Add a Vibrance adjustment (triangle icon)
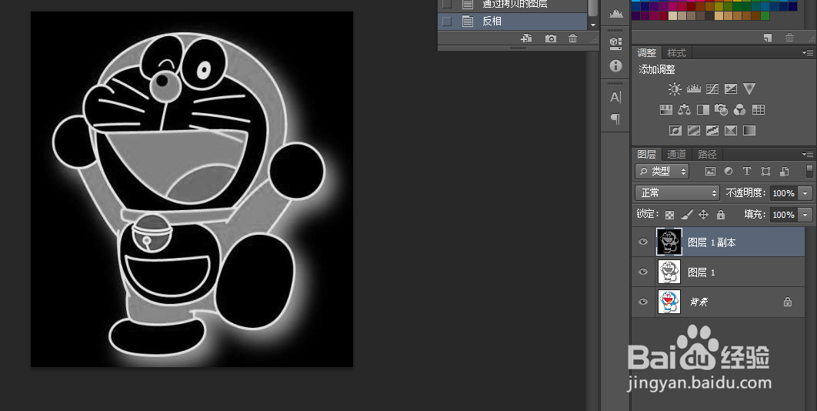This screenshot has height=411, width=817. 749,89
